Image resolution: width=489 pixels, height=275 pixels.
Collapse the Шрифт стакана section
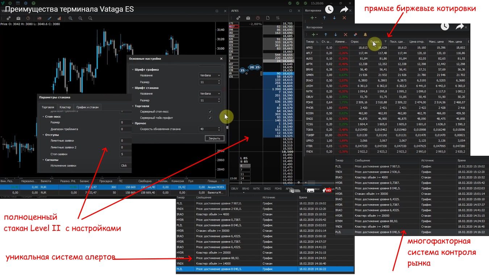point(133,88)
